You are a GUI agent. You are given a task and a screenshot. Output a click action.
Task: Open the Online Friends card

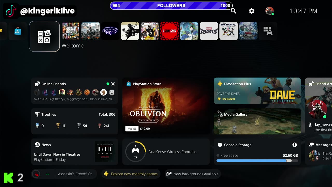[75, 91]
